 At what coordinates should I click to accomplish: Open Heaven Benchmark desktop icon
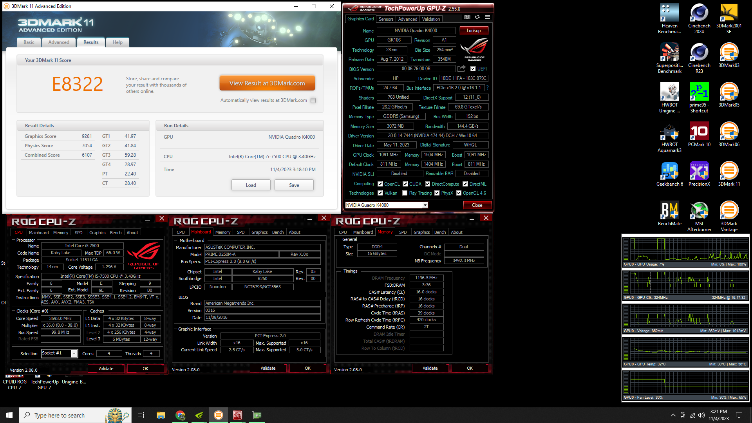tap(669, 18)
